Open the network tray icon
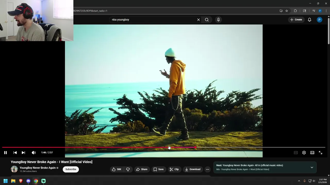 pos(310,181)
